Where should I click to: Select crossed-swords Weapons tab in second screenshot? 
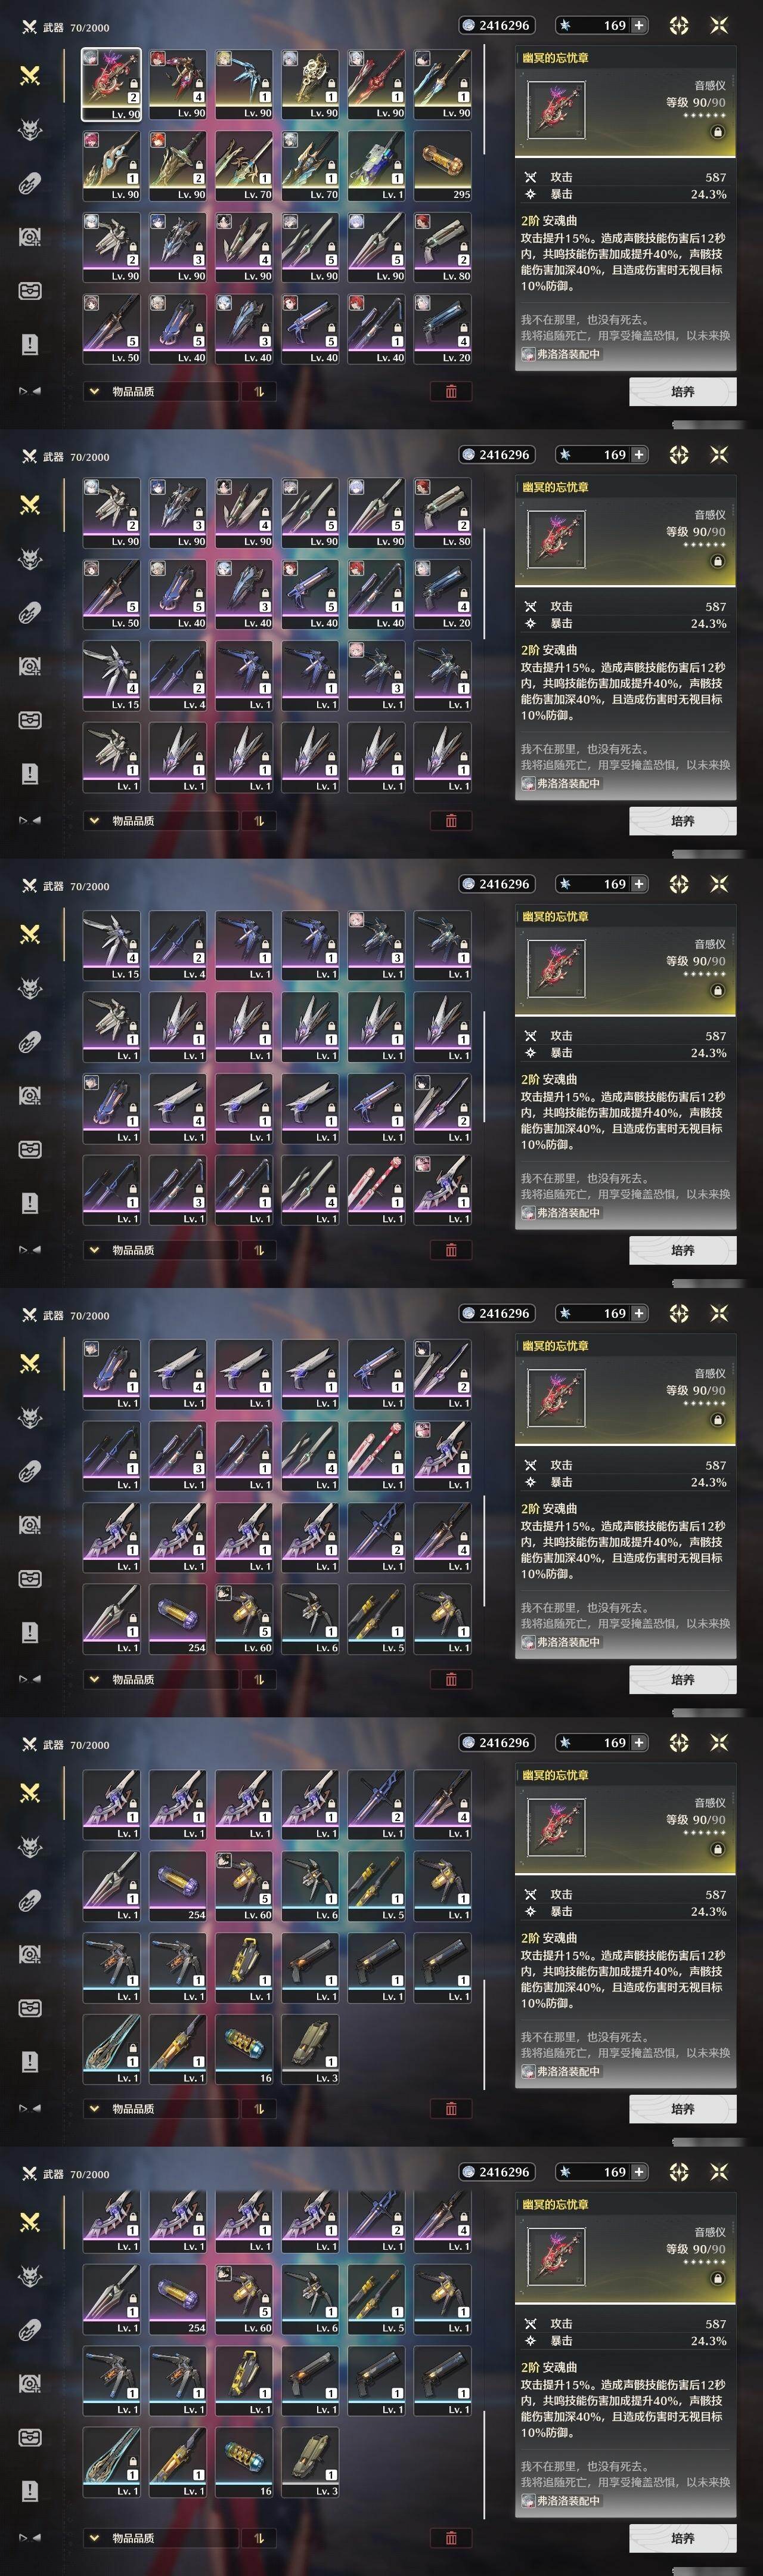(x=30, y=504)
